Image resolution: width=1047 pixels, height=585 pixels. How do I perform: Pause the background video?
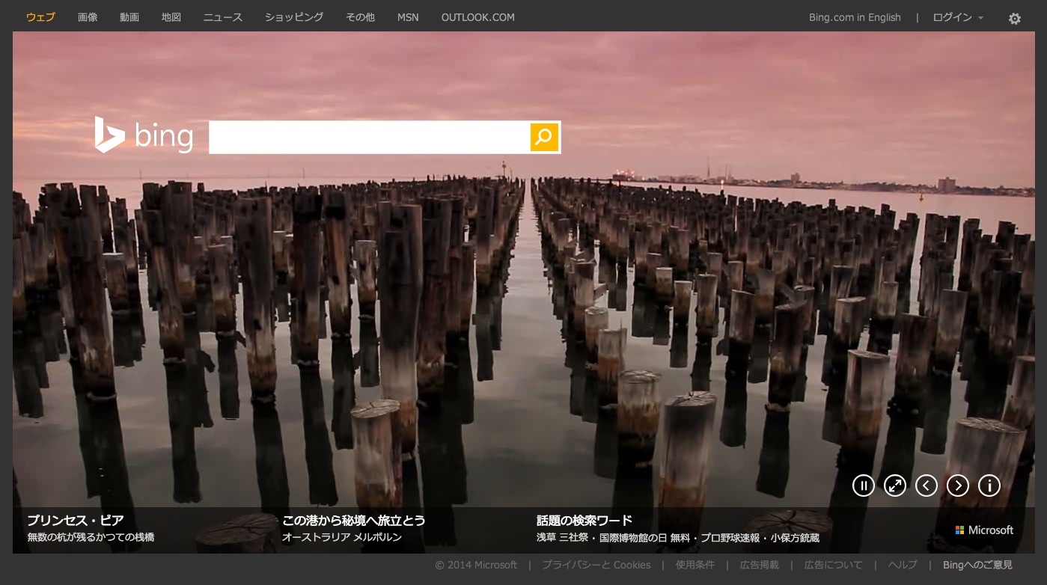click(863, 486)
